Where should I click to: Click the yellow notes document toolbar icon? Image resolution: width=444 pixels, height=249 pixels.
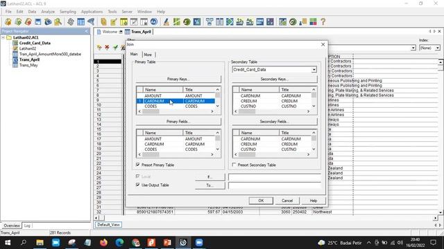click(x=103, y=21)
